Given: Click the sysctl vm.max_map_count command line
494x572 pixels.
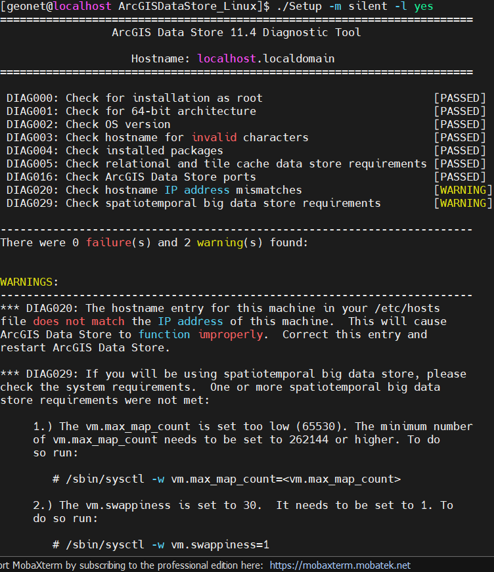Looking at the screenshot, I should [227, 479].
